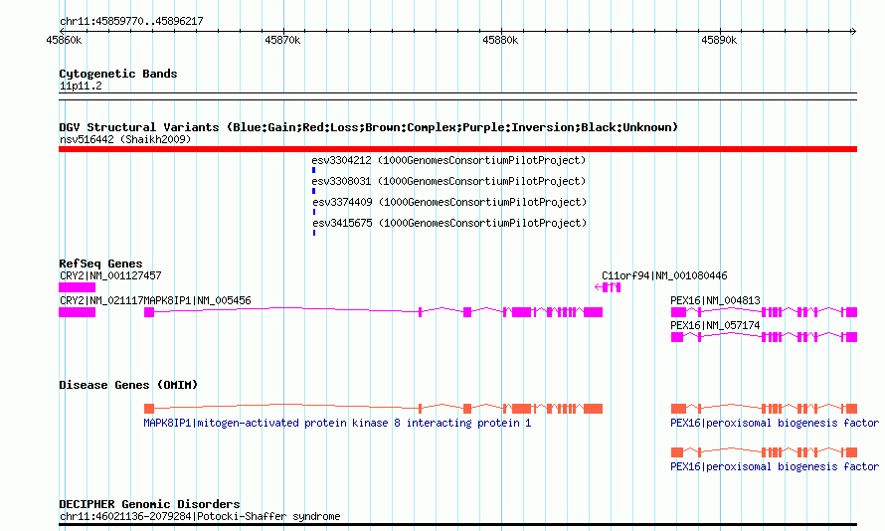Open the lower PEX16 peroxisomal biogenesis factor link
The width and height of the screenshot is (885, 531).
tap(775, 466)
